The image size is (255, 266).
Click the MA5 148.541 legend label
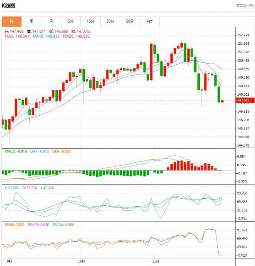point(17,36)
